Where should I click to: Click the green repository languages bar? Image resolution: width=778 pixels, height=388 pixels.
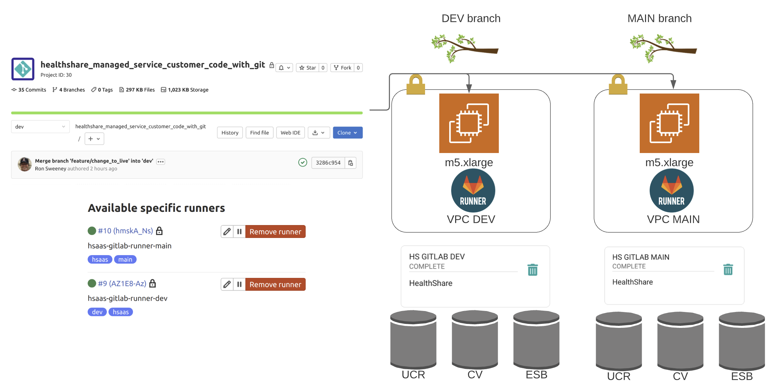[x=187, y=113]
